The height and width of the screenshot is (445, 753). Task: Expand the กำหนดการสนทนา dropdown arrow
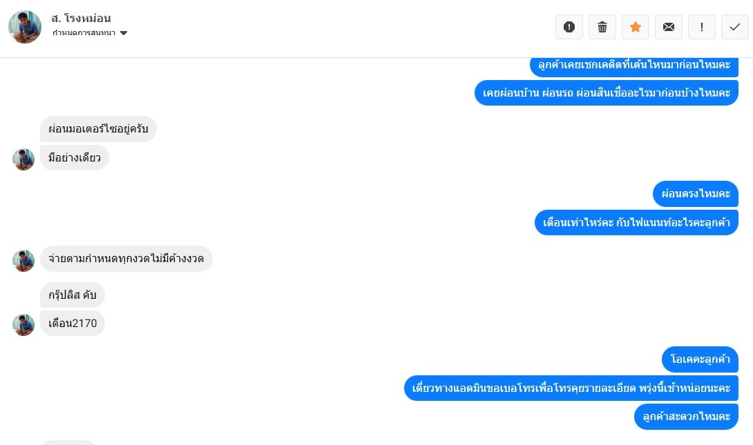pos(124,33)
